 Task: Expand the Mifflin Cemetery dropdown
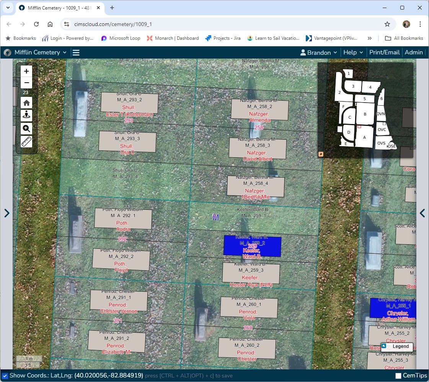point(40,52)
